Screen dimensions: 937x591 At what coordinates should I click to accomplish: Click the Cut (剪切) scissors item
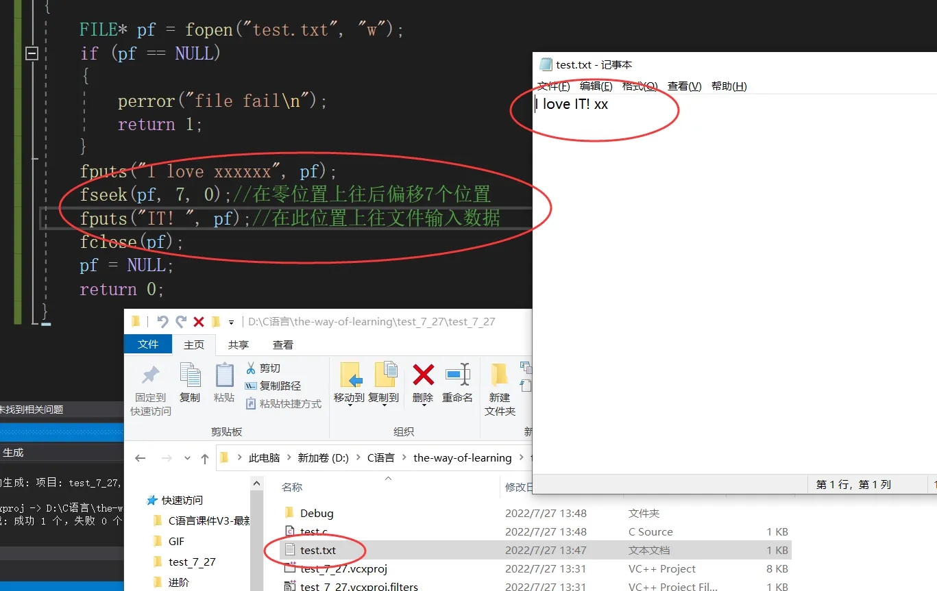tap(263, 368)
